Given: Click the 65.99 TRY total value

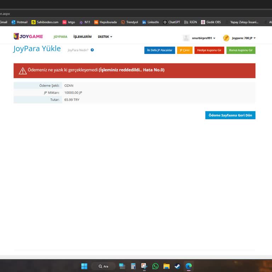Looking at the screenshot, I should [72, 100].
